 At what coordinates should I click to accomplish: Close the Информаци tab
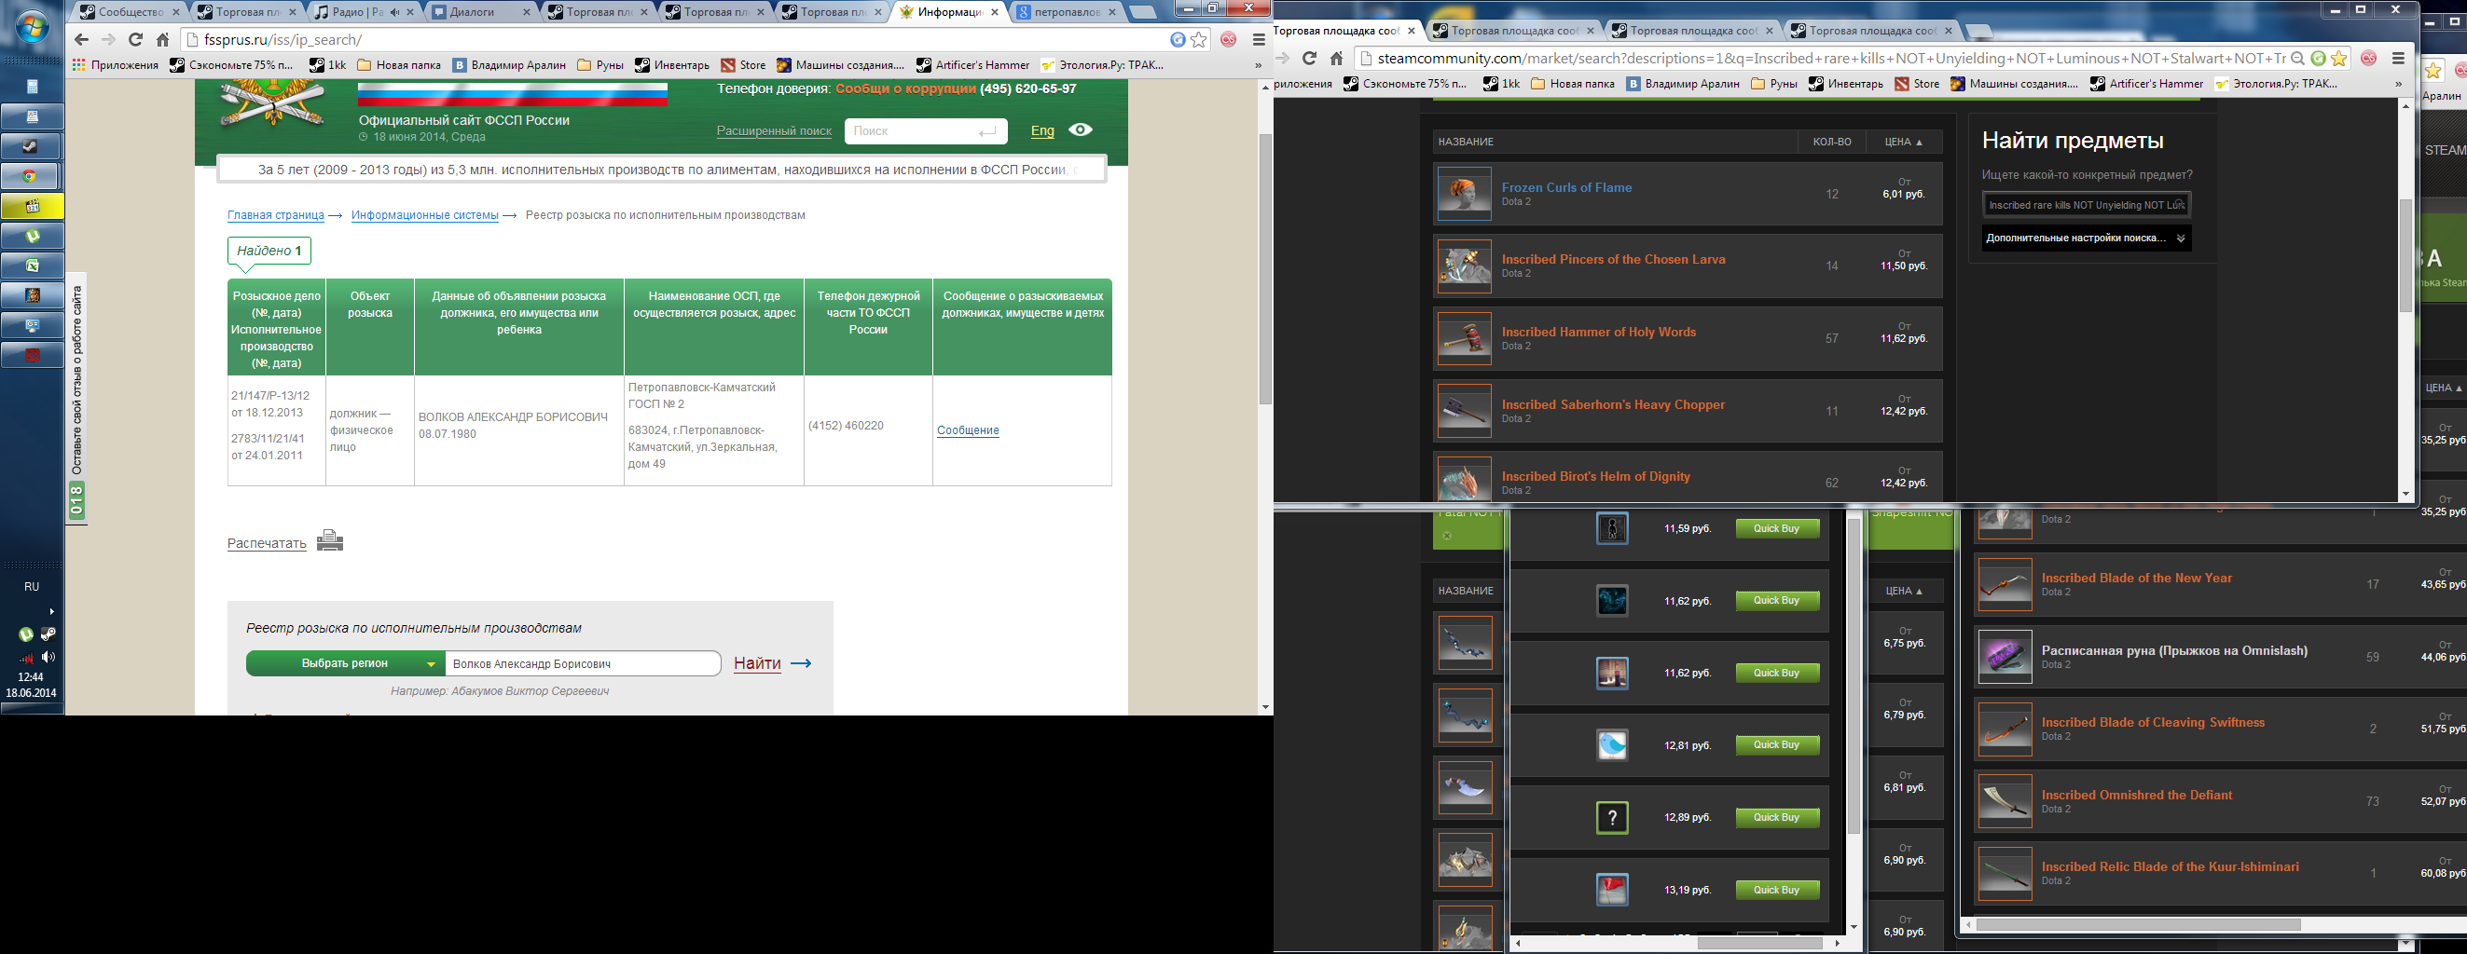click(x=995, y=12)
